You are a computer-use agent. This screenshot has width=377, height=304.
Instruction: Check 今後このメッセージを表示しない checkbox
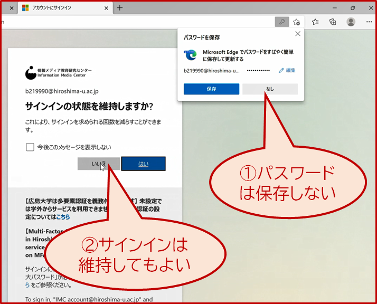[x=30, y=147]
